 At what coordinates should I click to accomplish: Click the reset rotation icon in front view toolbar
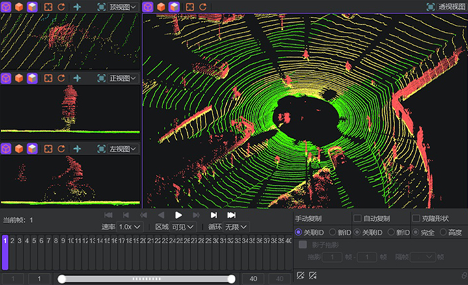pyautogui.click(x=61, y=78)
